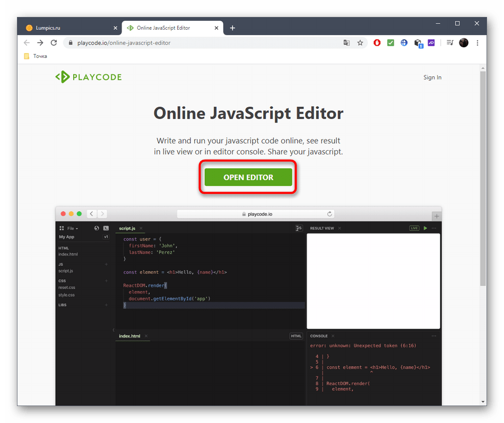Expand the Chrome three-dot menu
This screenshot has width=504, height=423.
[x=477, y=43]
